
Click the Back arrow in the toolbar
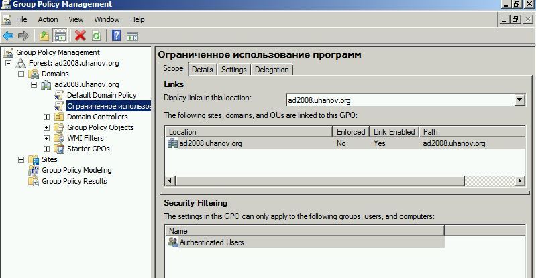pyautogui.click(x=8, y=36)
